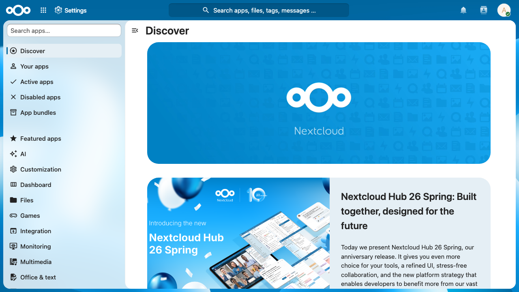Click the Files folder icon
Viewport: 519px width, 292px height.
click(13, 200)
